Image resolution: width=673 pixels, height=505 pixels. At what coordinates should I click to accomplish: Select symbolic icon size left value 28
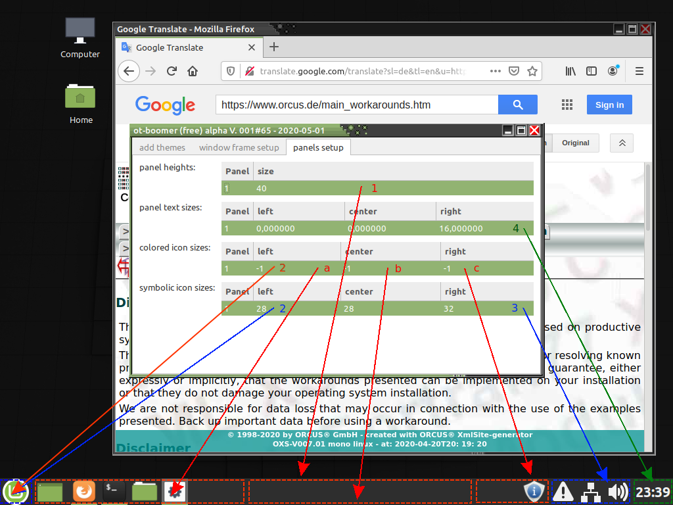(x=262, y=309)
